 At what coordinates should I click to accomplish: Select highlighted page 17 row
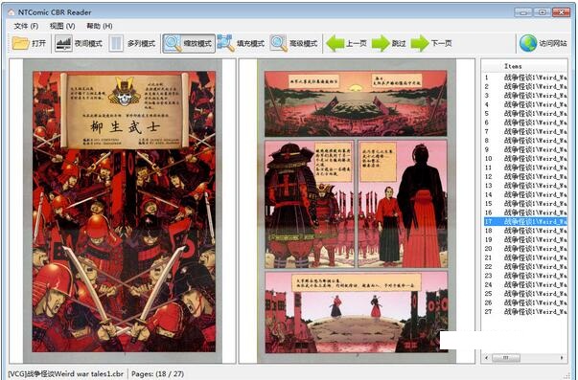point(525,222)
